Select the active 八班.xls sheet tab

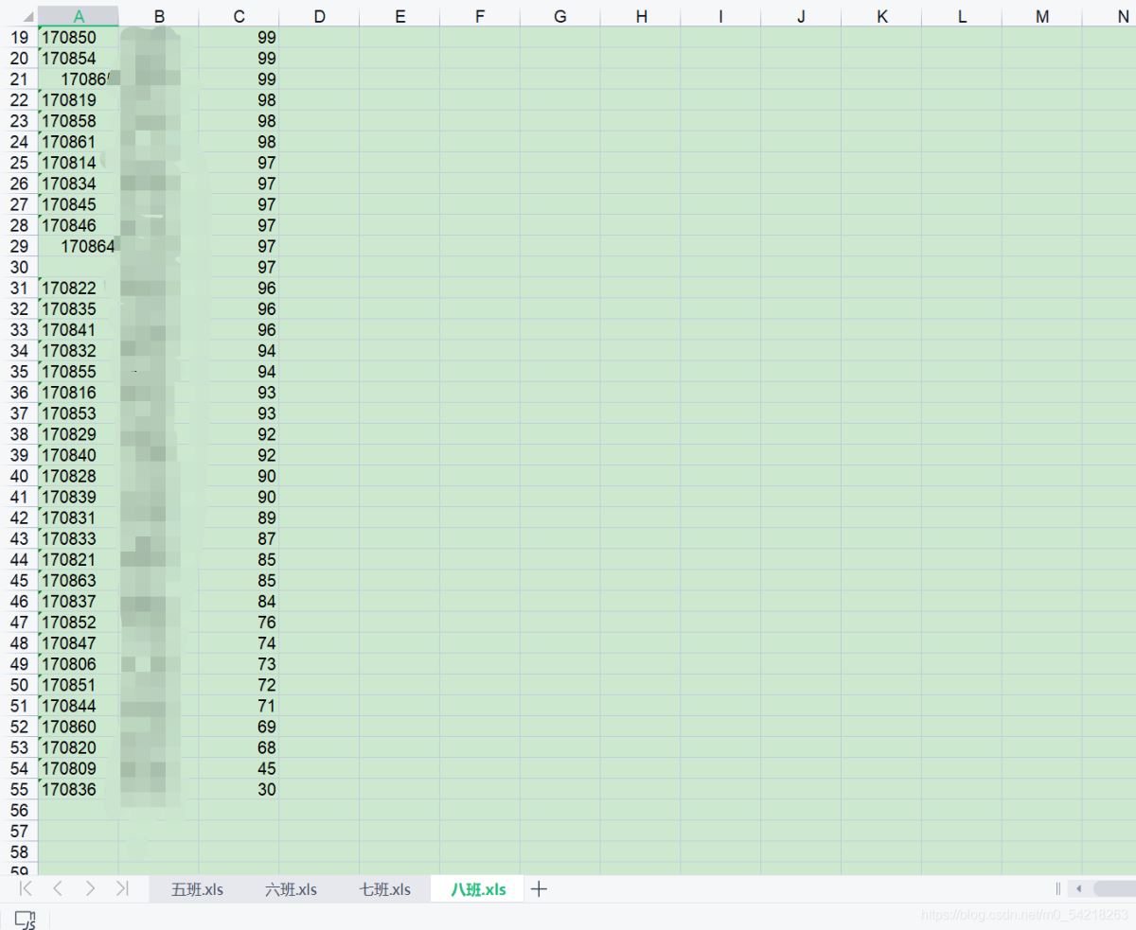(478, 889)
